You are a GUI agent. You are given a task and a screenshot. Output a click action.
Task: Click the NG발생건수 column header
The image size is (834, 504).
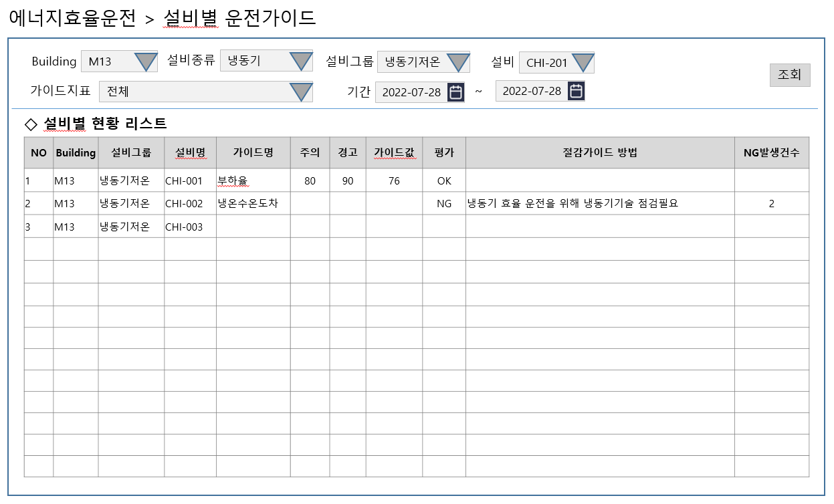point(771,152)
